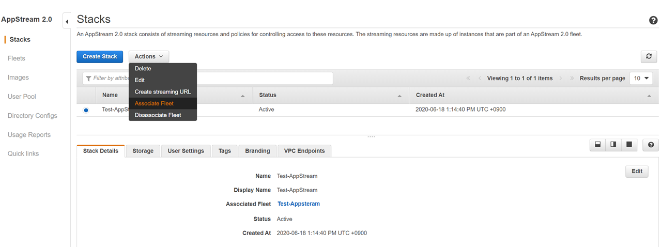Maximize details pane to full layout

(x=629, y=145)
